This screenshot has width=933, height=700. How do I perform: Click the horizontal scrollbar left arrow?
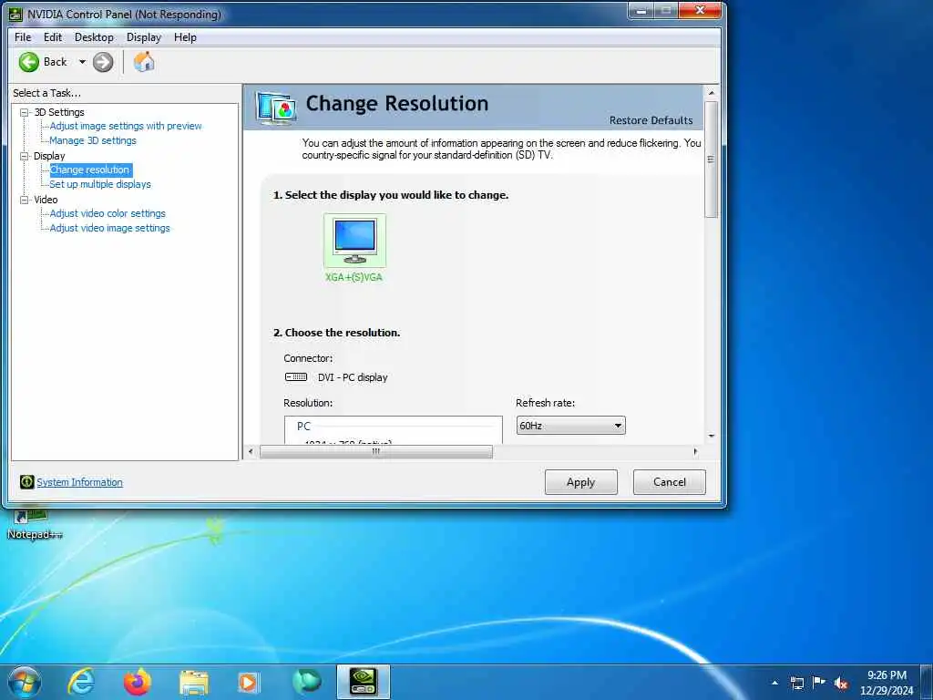[x=251, y=452]
